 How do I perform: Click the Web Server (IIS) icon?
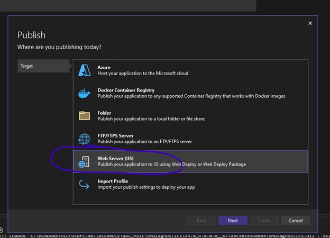pos(84,162)
